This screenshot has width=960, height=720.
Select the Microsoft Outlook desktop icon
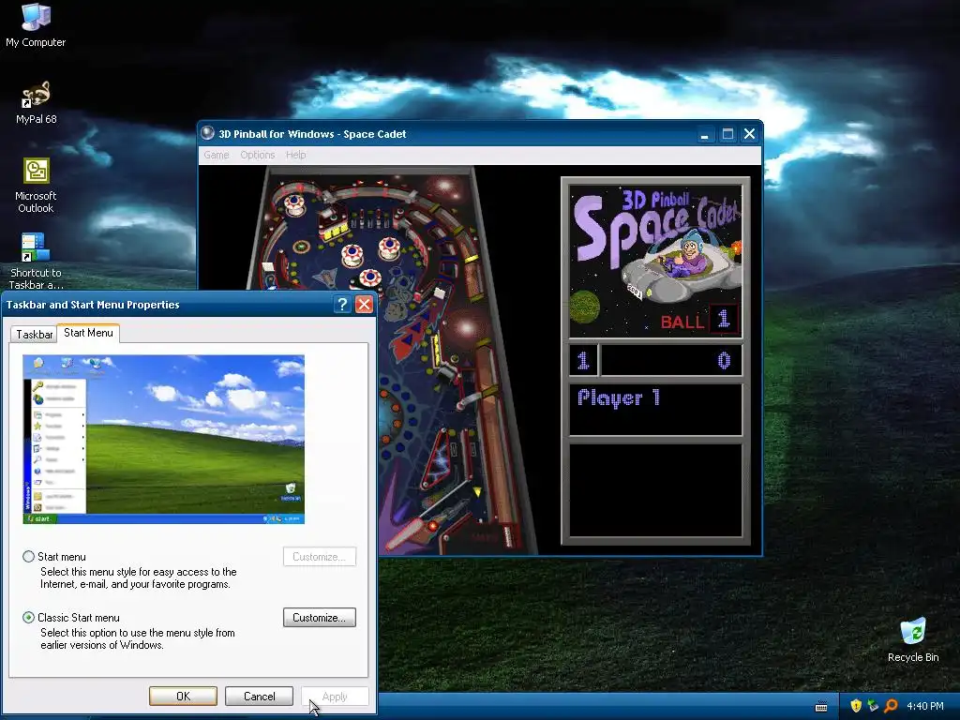pos(36,185)
